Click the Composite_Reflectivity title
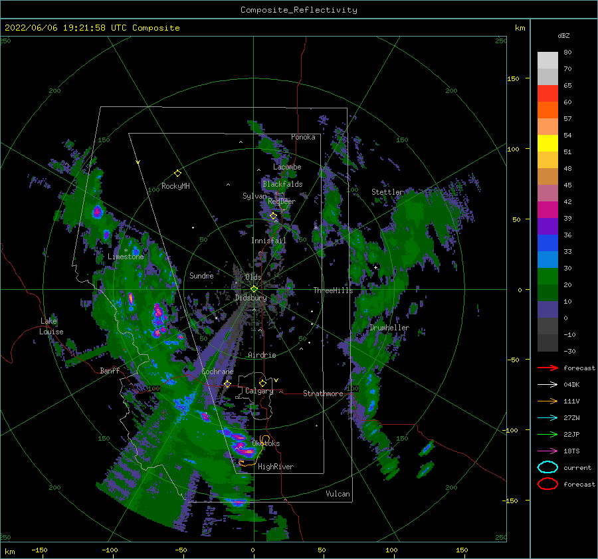This screenshot has height=559, width=598. click(299, 10)
